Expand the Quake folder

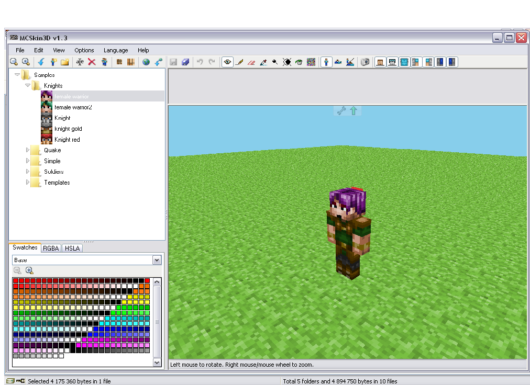click(28, 150)
